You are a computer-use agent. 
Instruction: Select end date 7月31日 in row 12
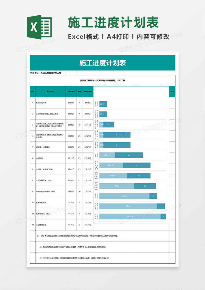pyautogui.click(x=88, y=225)
